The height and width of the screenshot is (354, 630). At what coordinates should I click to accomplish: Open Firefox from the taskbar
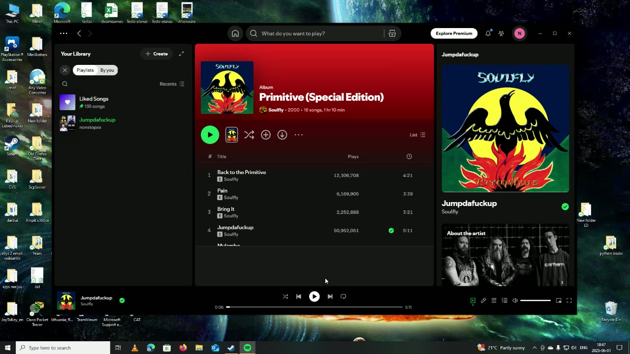(183, 348)
